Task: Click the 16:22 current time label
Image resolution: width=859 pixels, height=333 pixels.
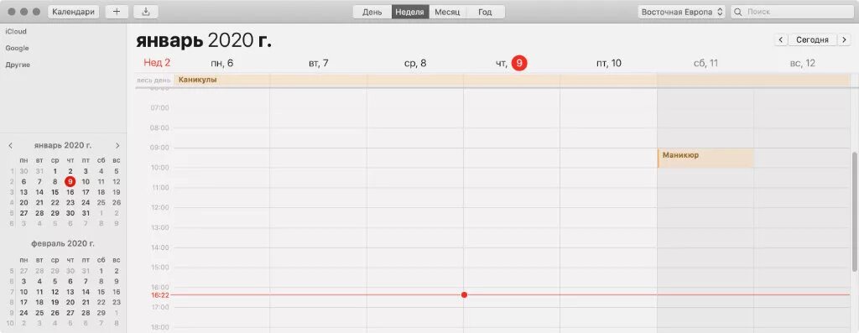Action: tap(160, 294)
